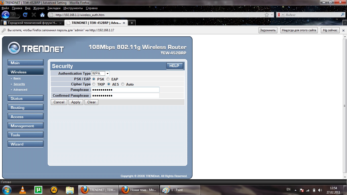Go to the home page via the house icon

42,15
